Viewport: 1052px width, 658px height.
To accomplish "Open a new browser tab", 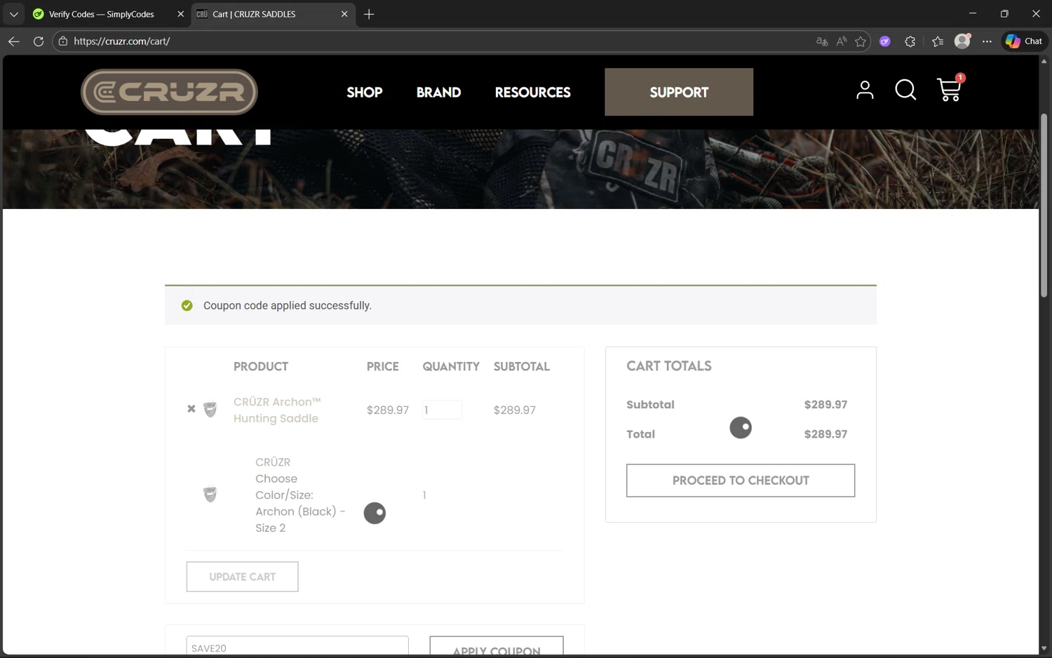I will (x=369, y=14).
